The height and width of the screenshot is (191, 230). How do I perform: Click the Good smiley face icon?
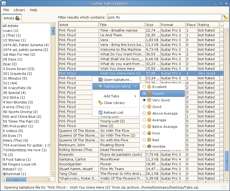click(149, 107)
